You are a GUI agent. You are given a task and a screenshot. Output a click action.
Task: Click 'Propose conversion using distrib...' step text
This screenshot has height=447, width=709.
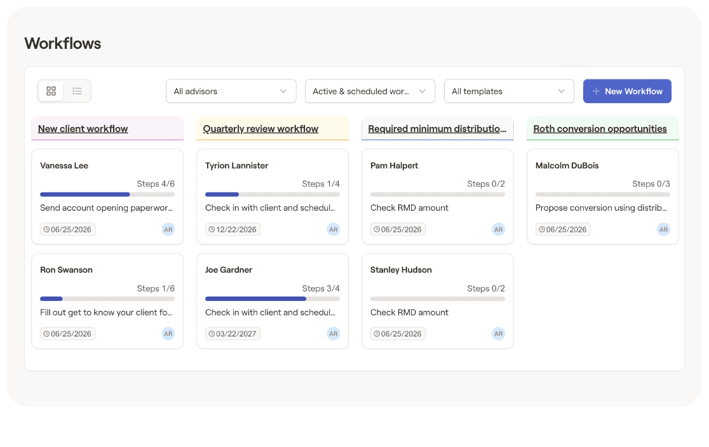pyautogui.click(x=601, y=208)
